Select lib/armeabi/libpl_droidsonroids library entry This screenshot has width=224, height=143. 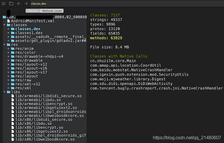[51, 112]
